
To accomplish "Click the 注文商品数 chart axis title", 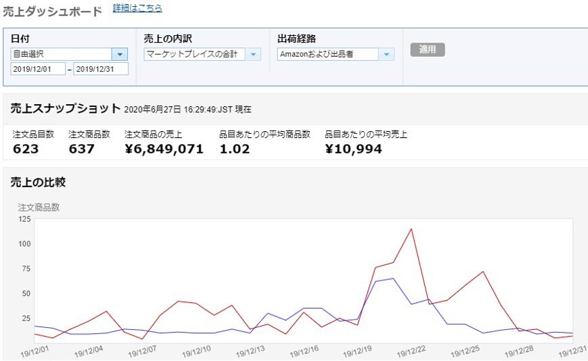I will click(x=39, y=208).
